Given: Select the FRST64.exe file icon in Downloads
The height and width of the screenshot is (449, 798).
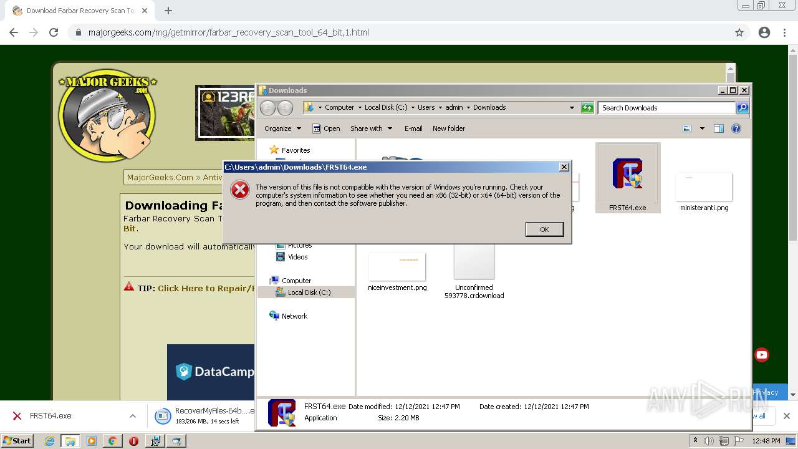Looking at the screenshot, I should pyautogui.click(x=627, y=178).
